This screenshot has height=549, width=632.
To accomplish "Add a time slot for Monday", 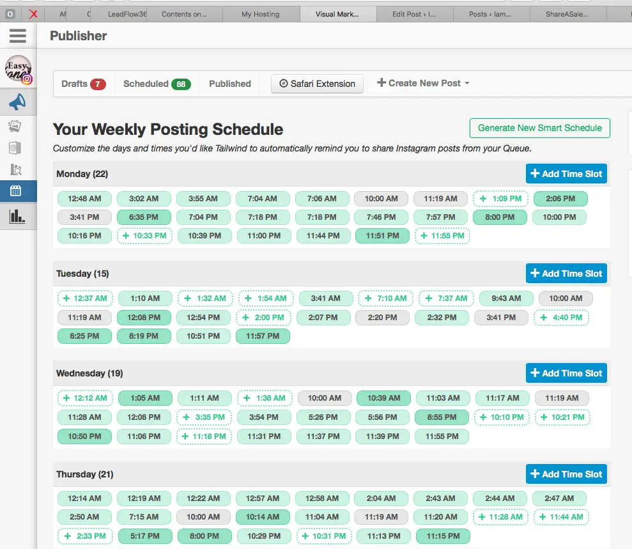I will tap(566, 174).
